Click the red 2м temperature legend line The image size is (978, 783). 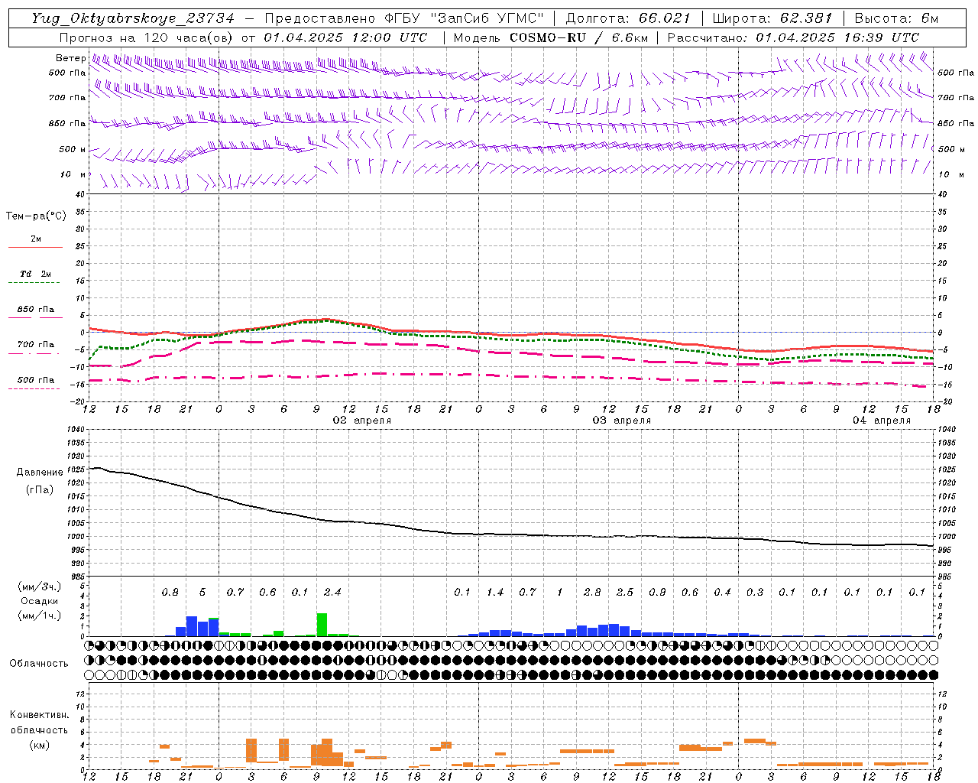click(36, 247)
